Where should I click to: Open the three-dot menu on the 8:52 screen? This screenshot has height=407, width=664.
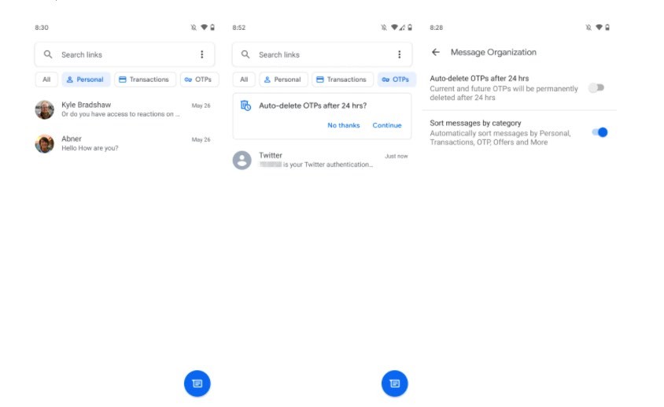click(x=399, y=54)
